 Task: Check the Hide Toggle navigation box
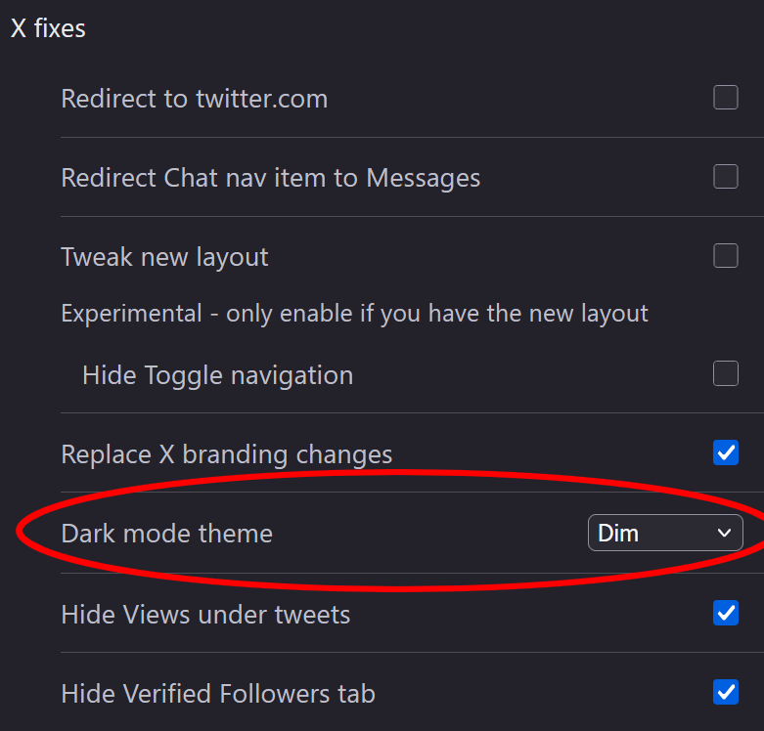click(x=725, y=373)
